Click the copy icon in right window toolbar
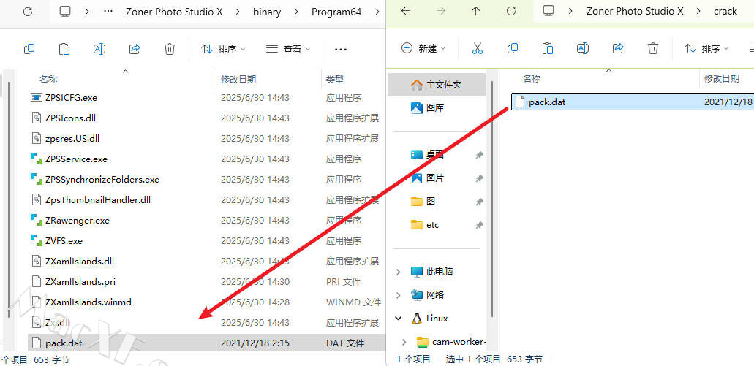754x366 pixels. 513,48
